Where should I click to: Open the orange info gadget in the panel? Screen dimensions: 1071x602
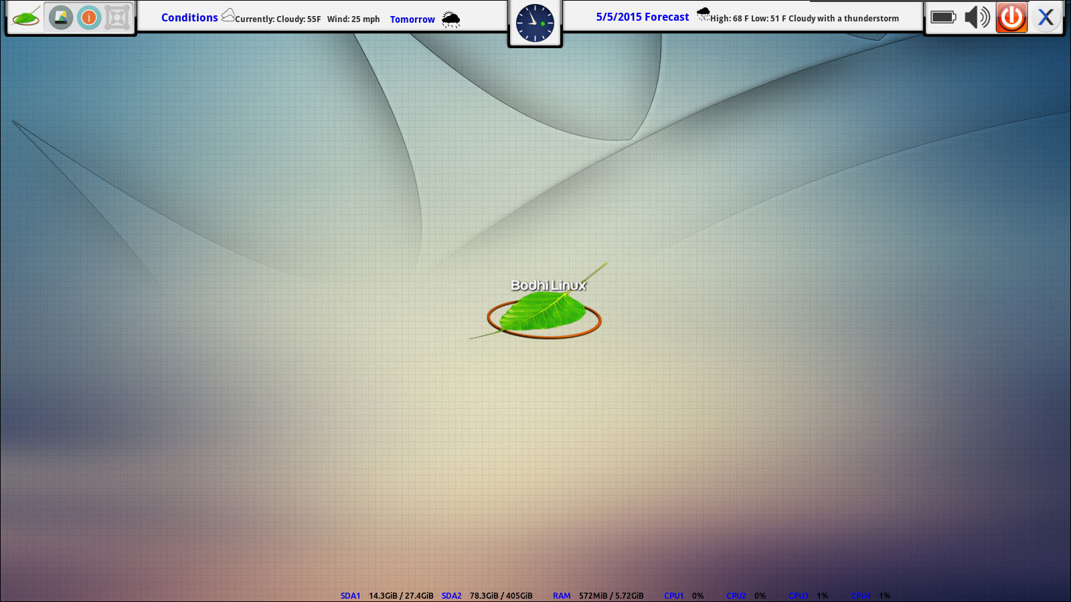[88, 16]
